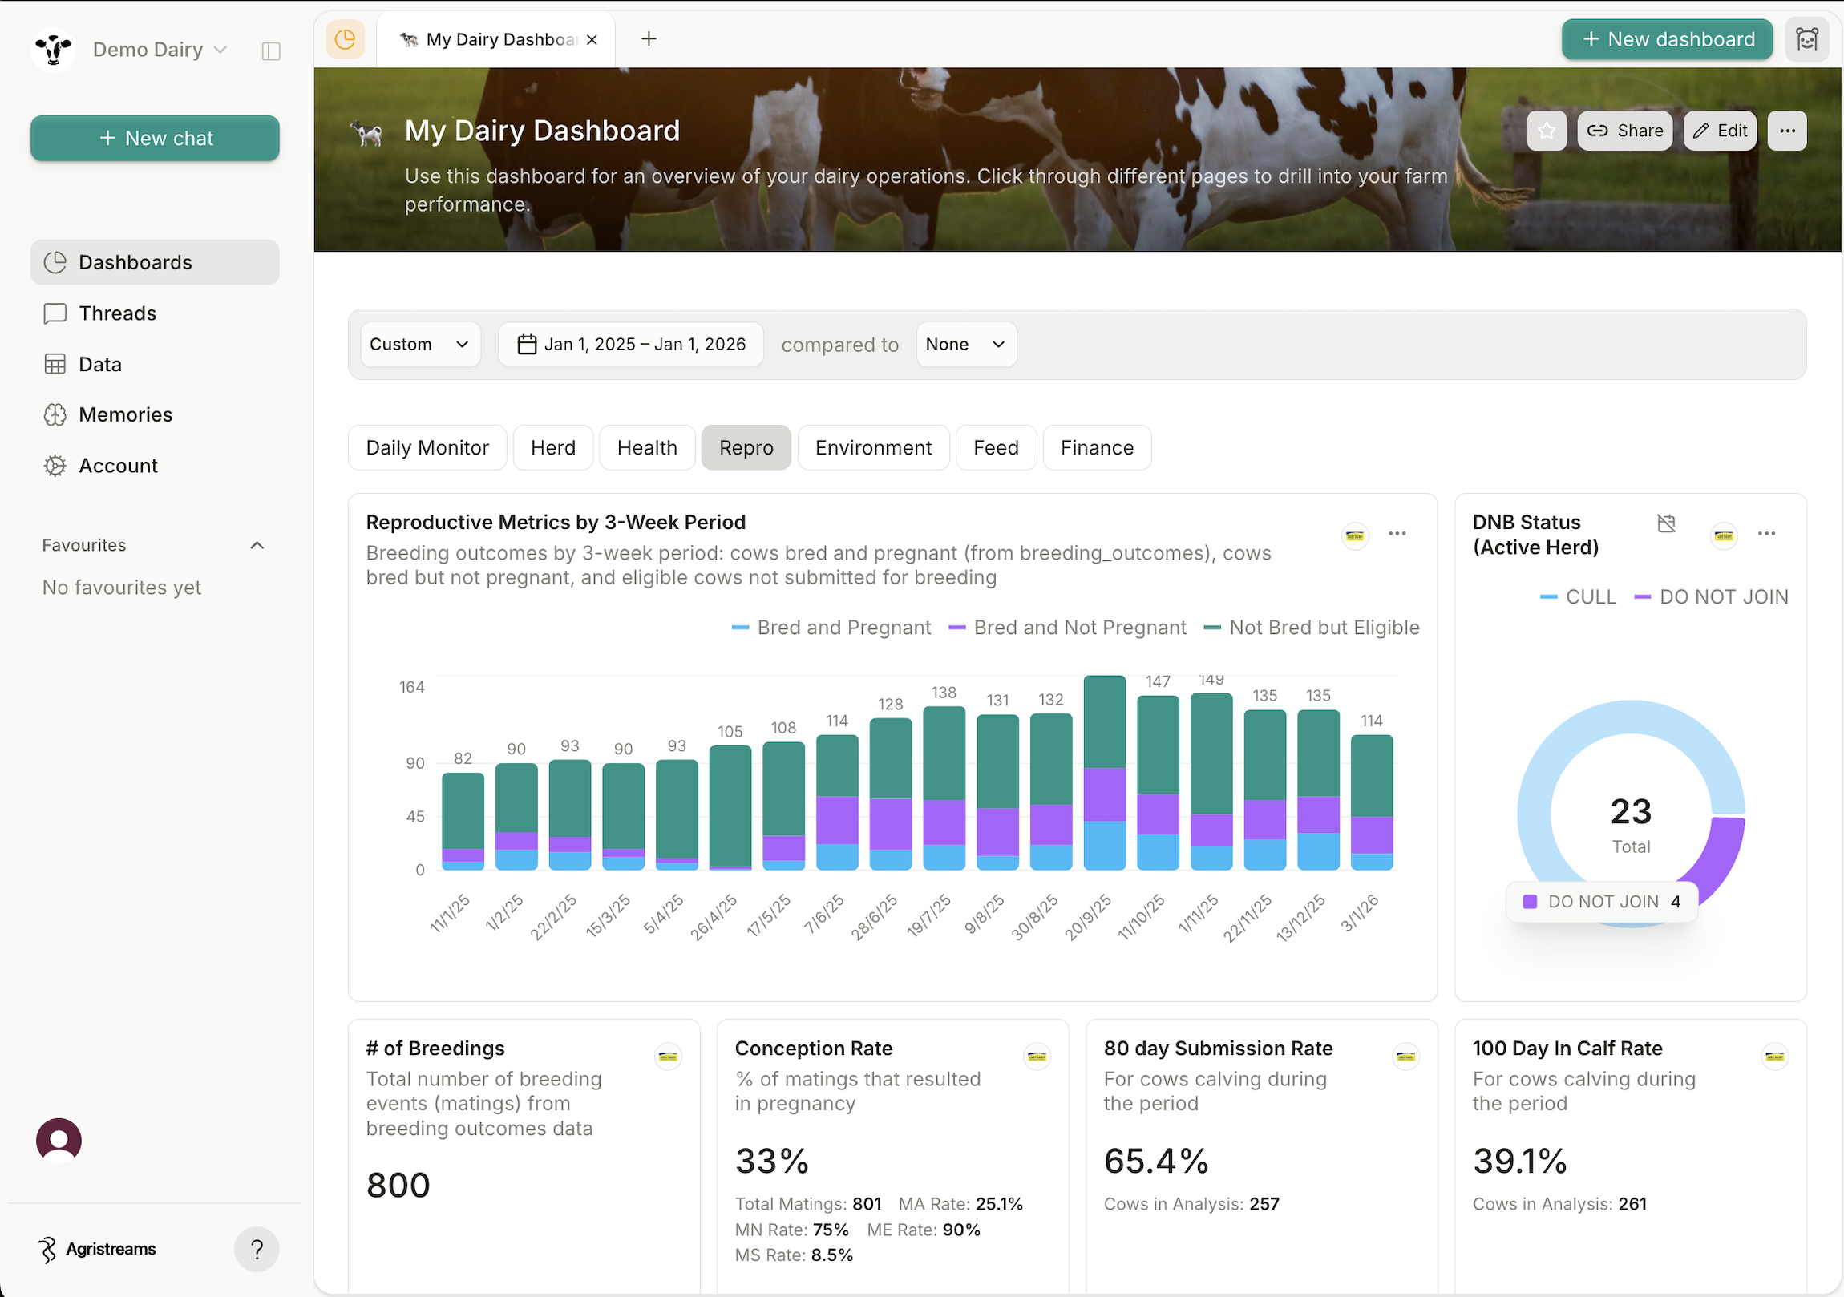Switch to the Daily Monitor tab
Image resolution: width=1844 pixels, height=1297 pixels.
[x=427, y=448]
